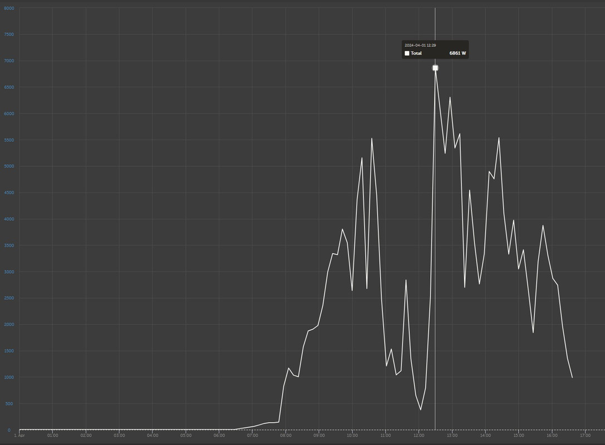Click the 5500 y-axis label
This screenshot has height=445, width=605.
(9, 140)
